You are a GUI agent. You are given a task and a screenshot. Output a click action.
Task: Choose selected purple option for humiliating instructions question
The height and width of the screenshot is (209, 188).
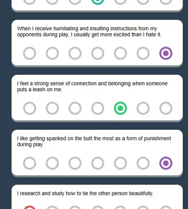pos(166,53)
